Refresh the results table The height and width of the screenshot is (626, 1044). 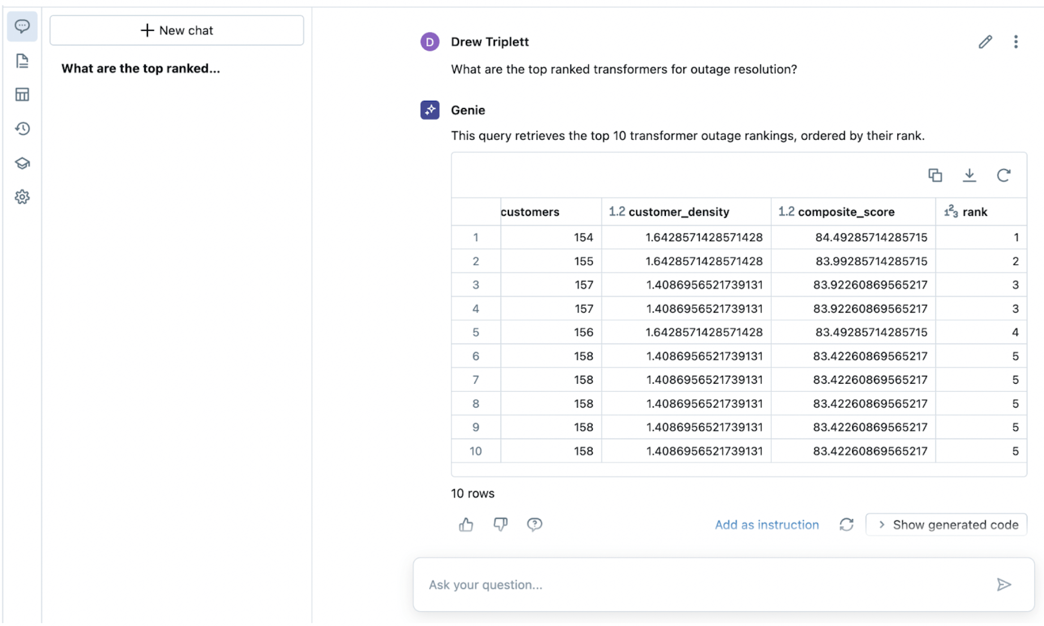1003,175
